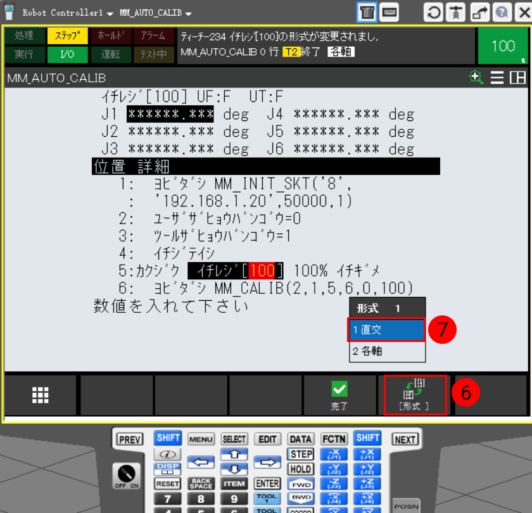Click the -Y (J2) jog key
Viewport: 532px width, 513px height.
[x=334, y=469]
